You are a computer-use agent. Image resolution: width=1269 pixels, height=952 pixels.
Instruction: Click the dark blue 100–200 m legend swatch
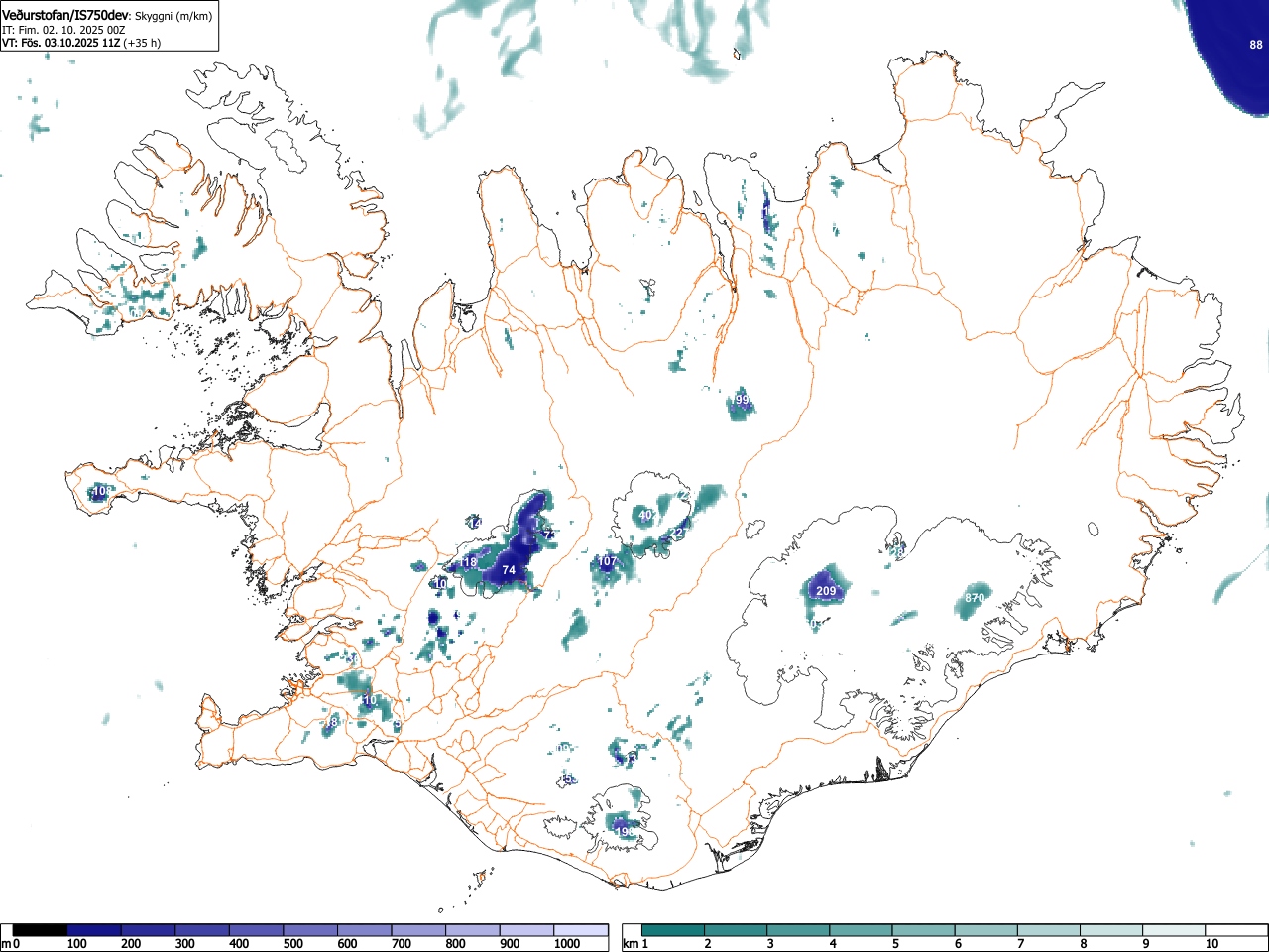[94, 930]
